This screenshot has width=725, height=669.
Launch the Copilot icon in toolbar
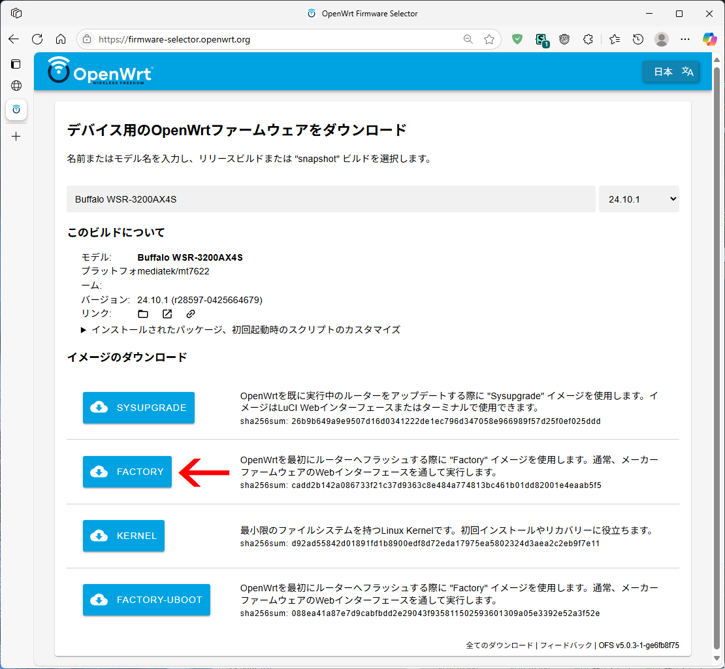pos(710,39)
